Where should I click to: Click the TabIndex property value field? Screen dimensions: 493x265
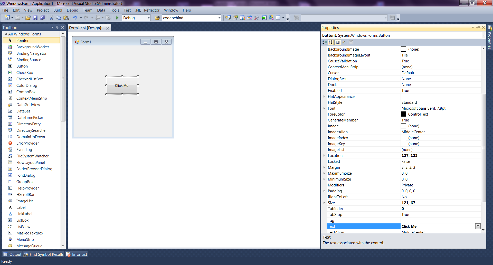coord(441,209)
